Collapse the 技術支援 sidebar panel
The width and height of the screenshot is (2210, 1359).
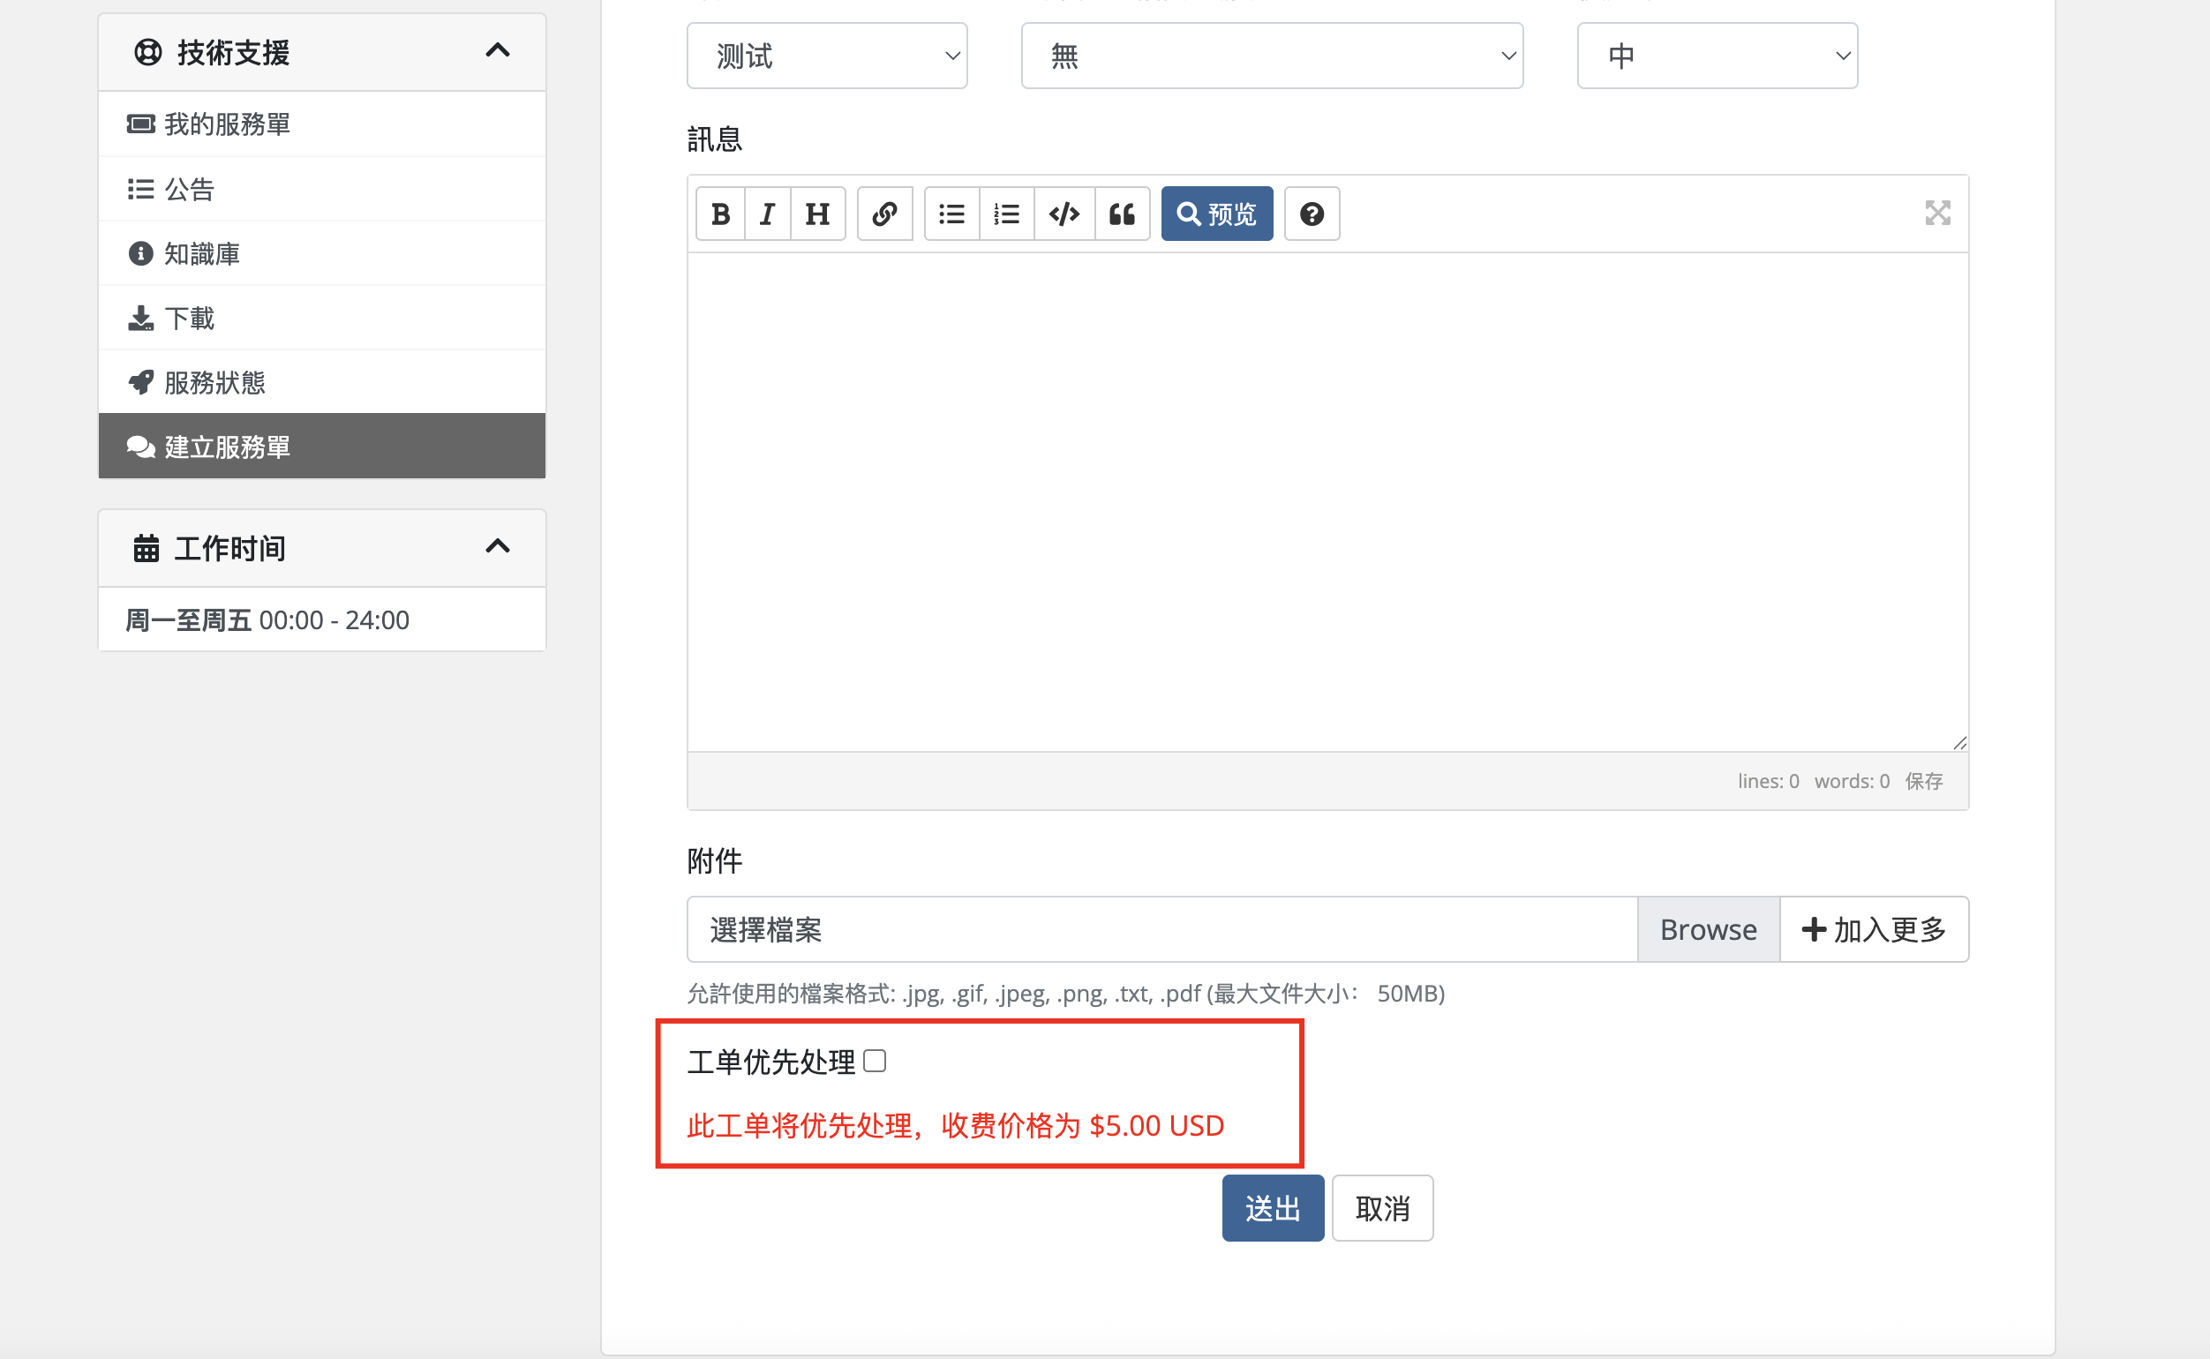click(x=497, y=51)
